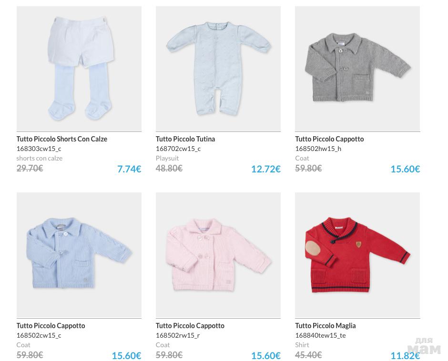Open the grey knitted coat image
The width and height of the screenshot is (448, 361).
point(357,69)
